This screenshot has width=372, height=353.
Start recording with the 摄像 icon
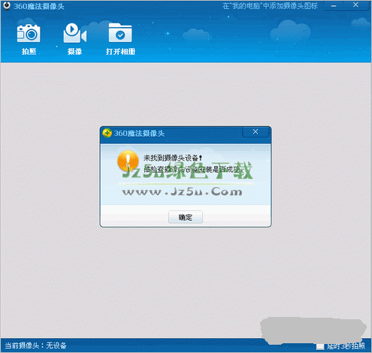[75, 33]
